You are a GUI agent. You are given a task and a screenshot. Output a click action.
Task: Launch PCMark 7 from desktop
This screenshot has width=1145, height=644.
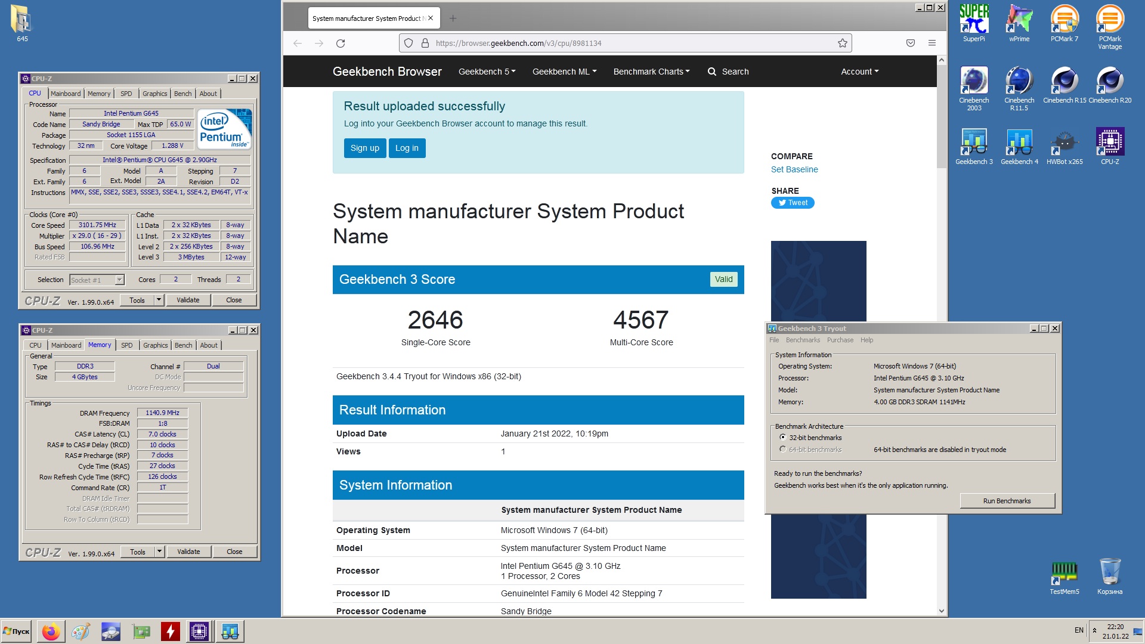(x=1064, y=23)
